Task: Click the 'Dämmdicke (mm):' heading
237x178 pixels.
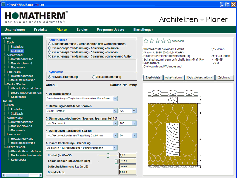Action: pos(123,85)
